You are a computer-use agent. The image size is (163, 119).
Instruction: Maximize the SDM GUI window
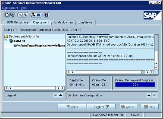[155, 3]
